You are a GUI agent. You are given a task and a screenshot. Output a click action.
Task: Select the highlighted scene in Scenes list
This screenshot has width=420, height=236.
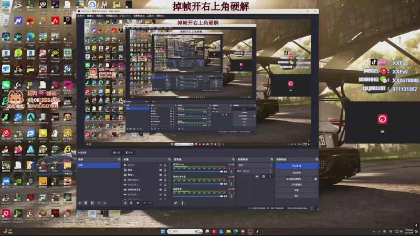[x=99, y=165]
